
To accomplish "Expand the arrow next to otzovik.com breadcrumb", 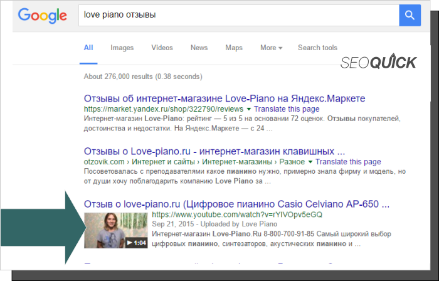I will click(x=310, y=162).
